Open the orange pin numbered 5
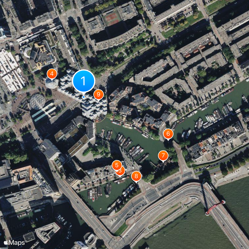Screen dimensions: 249x249 [117, 165]
